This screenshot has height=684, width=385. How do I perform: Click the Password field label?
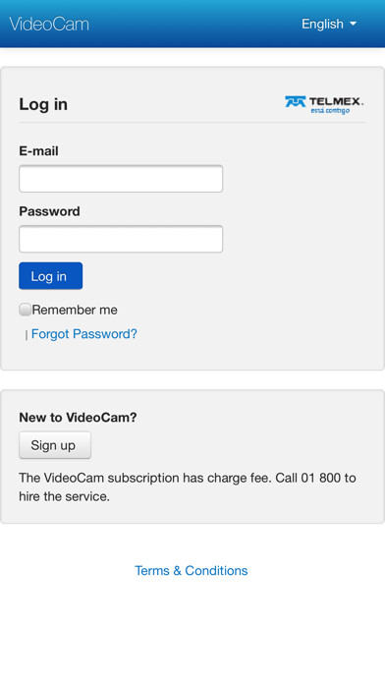(49, 211)
